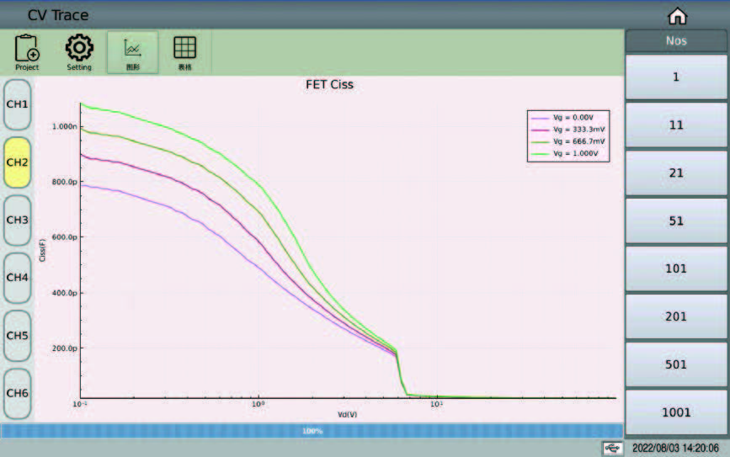Click the USB status icon
Screen dimensions: 730x457
(x=612, y=449)
